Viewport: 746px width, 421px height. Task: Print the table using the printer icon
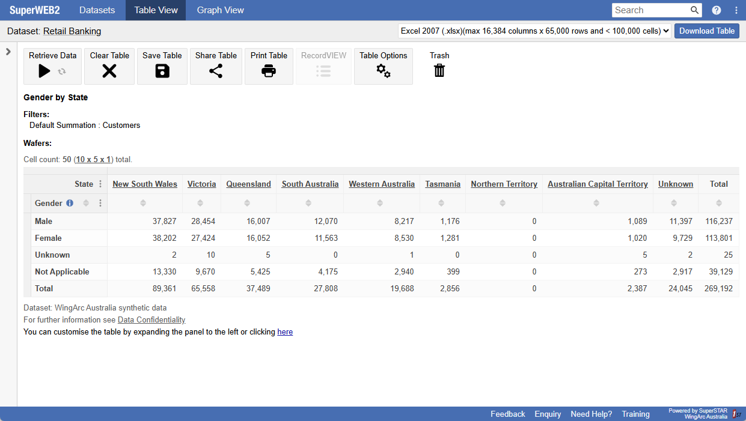click(x=268, y=70)
